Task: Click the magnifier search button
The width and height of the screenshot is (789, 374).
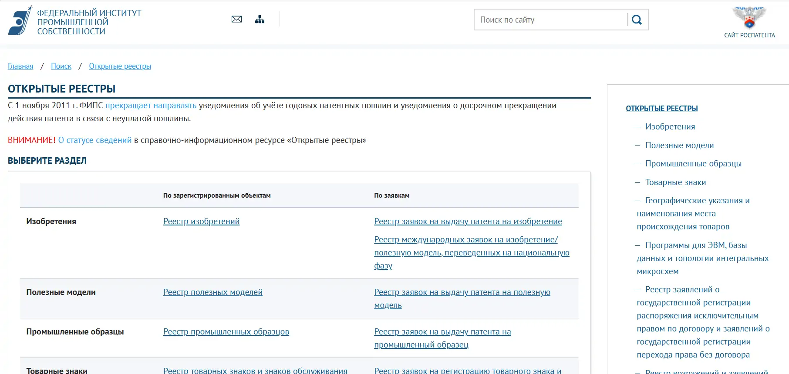Action: (x=637, y=20)
